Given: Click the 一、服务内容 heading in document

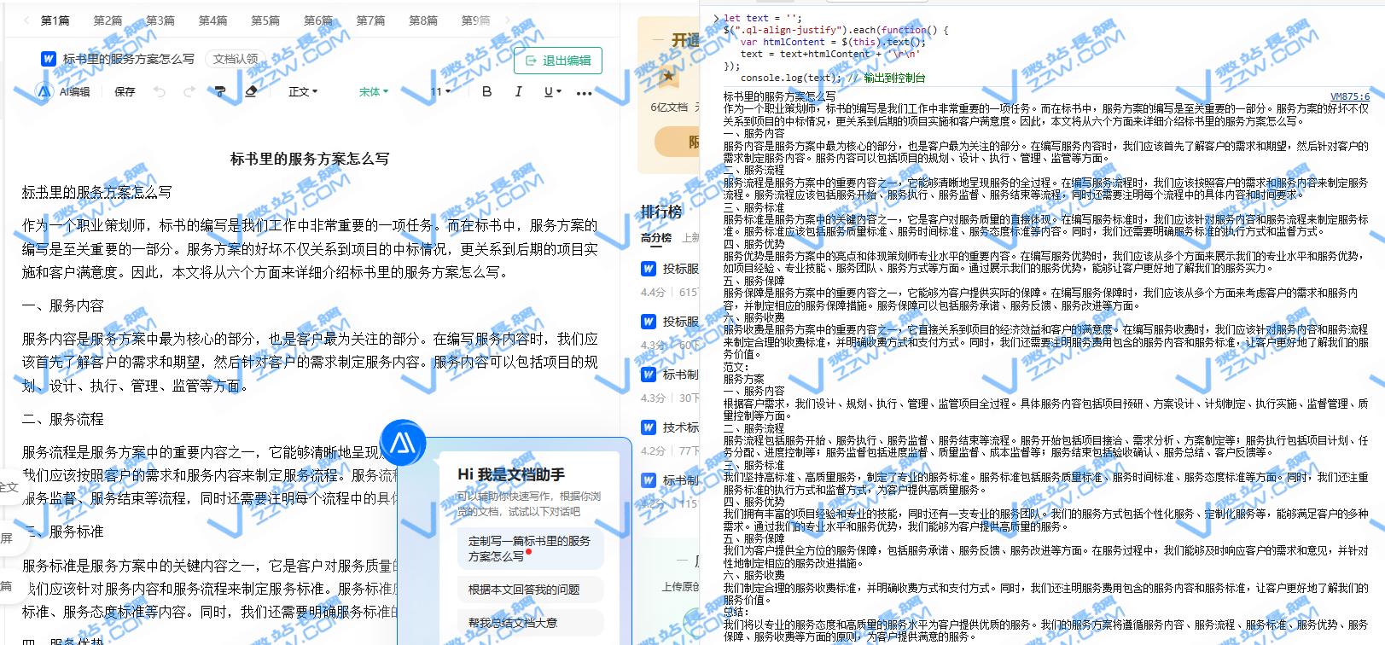Looking at the screenshot, I should click(x=63, y=305).
